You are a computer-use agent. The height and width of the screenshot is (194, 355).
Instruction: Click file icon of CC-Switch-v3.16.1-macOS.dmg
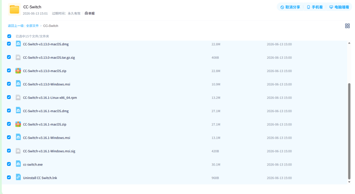[18, 111]
